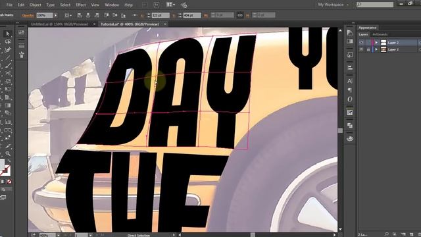421x237 pixels.
Task: Open the My Workspace switcher dropdown
Action: pos(334,5)
